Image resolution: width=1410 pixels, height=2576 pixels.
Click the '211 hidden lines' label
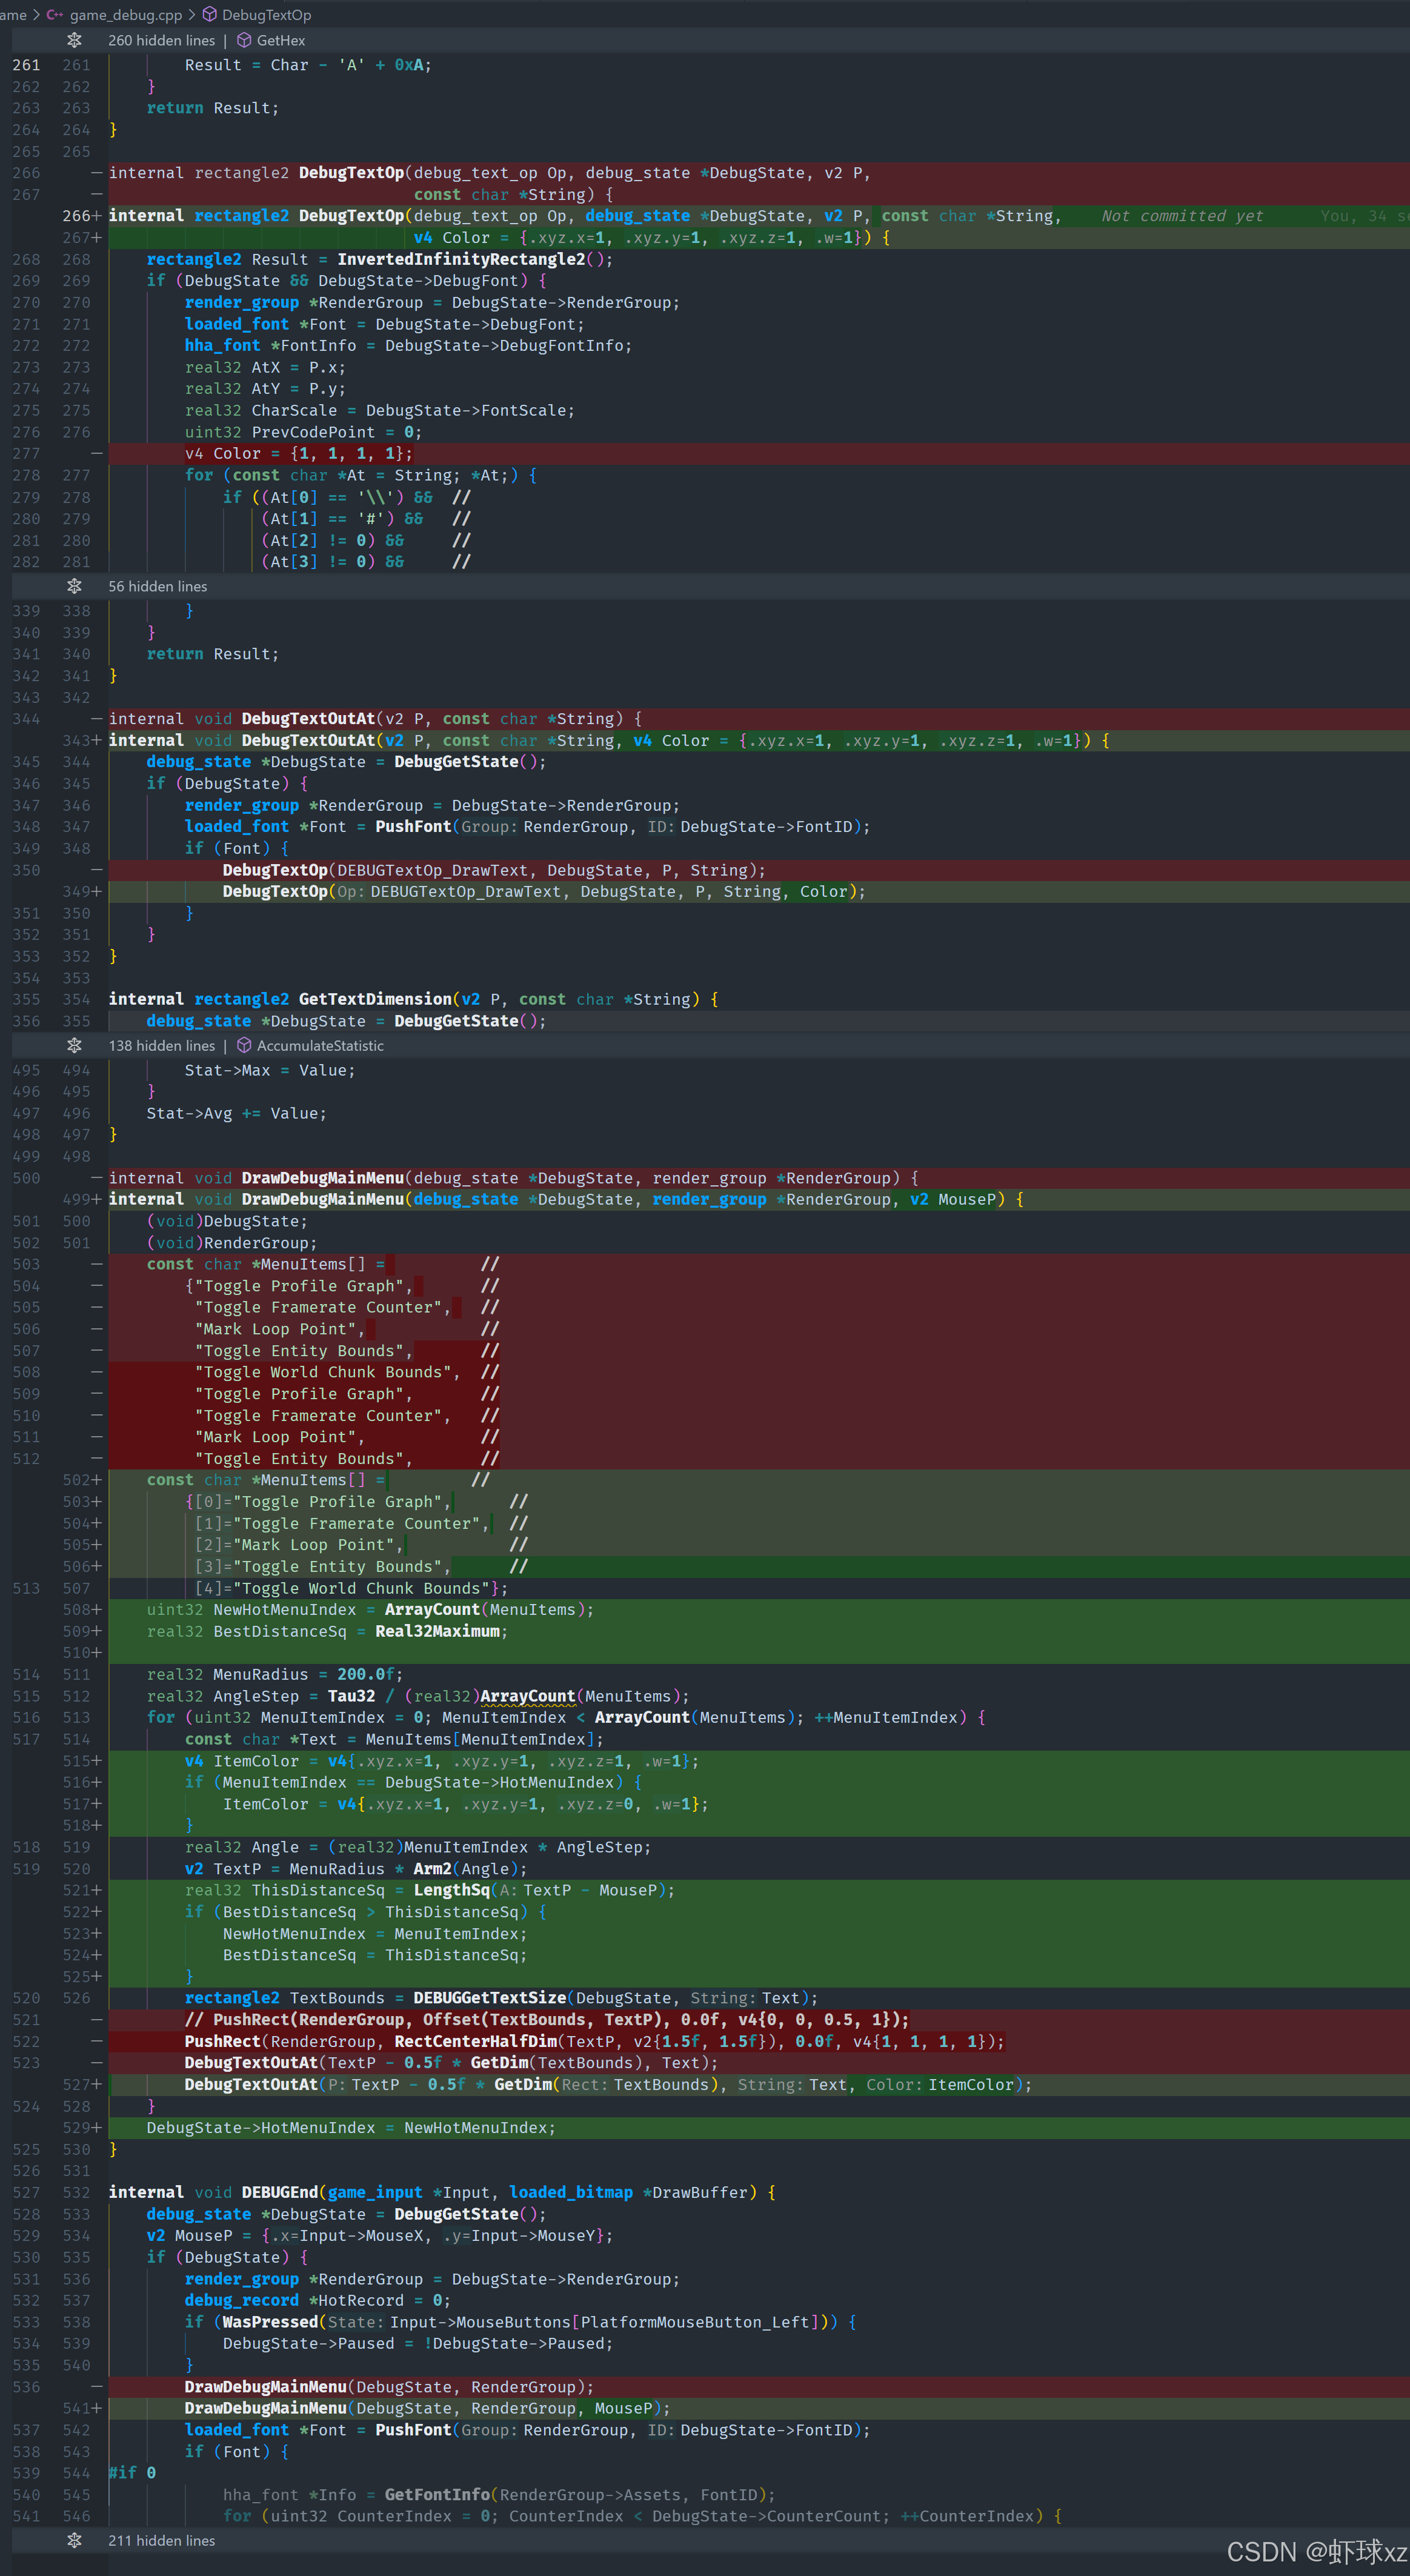[x=162, y=2540]
